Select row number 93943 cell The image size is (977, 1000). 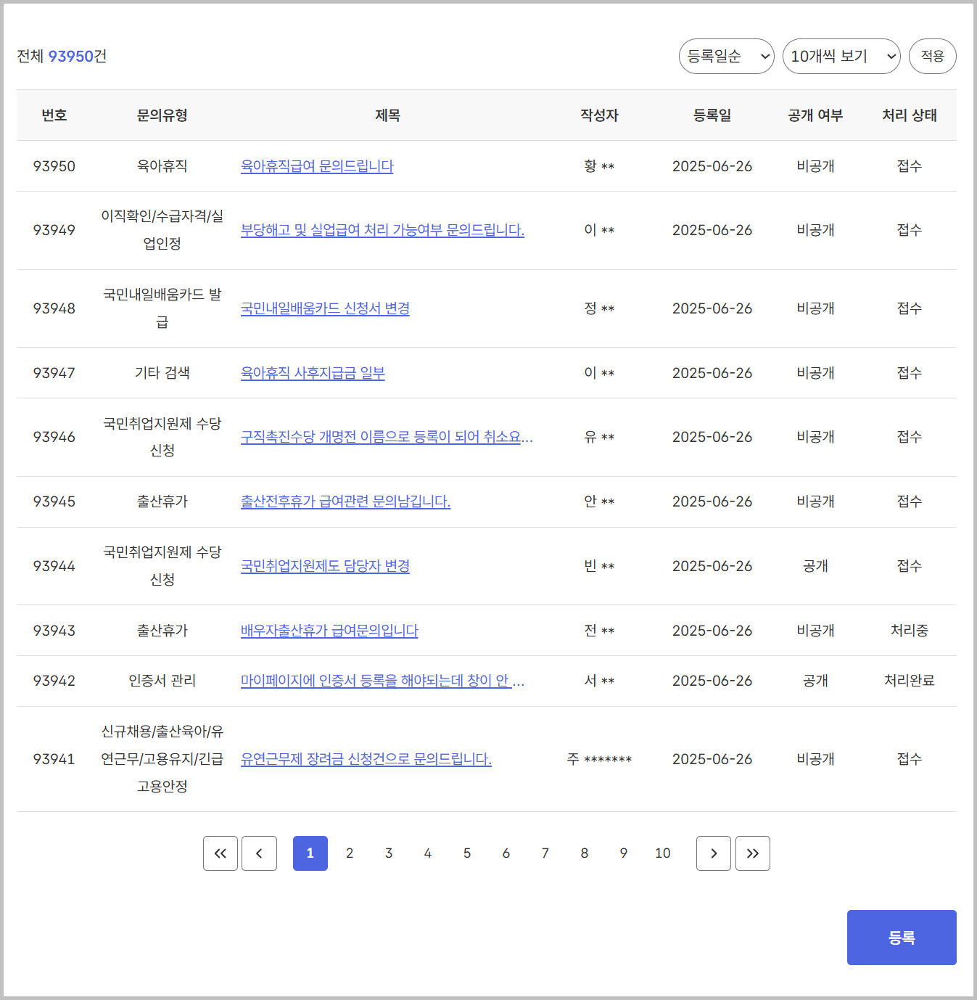pos(54,631)
